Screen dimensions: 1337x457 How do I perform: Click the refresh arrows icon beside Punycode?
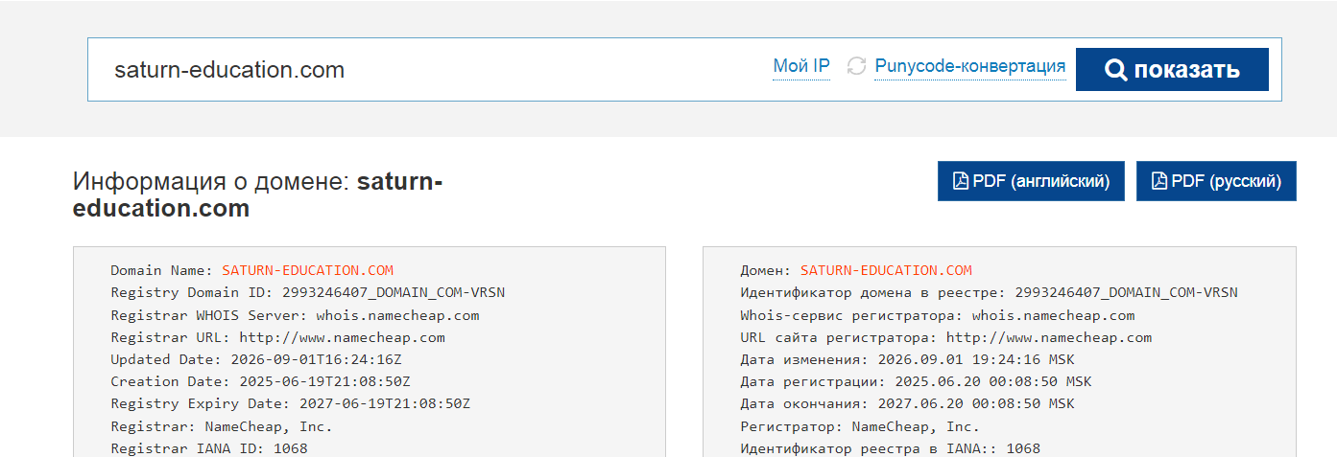(x=856, y=66)
